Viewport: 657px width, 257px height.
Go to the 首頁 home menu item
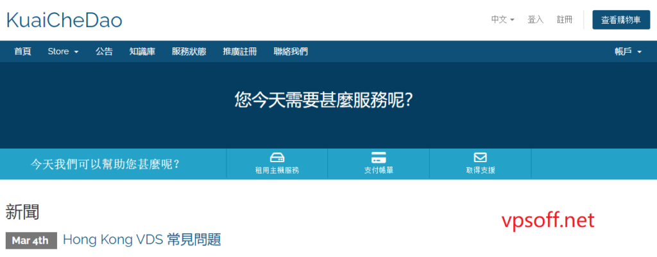click(22, 51)
